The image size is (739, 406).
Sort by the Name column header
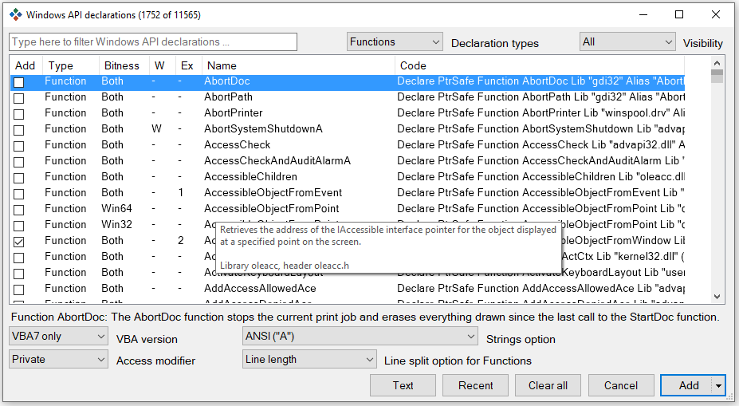[x=298, y=65]
